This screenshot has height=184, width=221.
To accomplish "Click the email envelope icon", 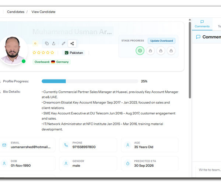I will coord(4,145).
